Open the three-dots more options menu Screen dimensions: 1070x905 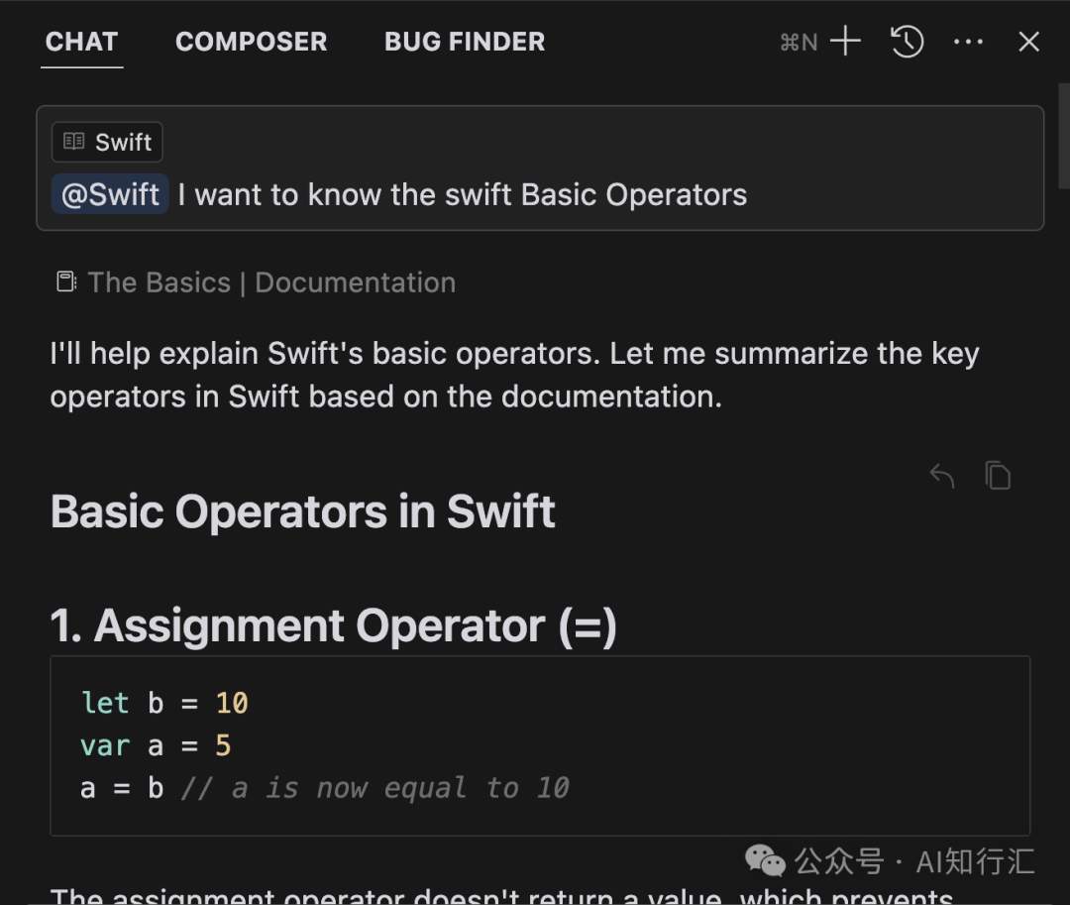(968, 42)
